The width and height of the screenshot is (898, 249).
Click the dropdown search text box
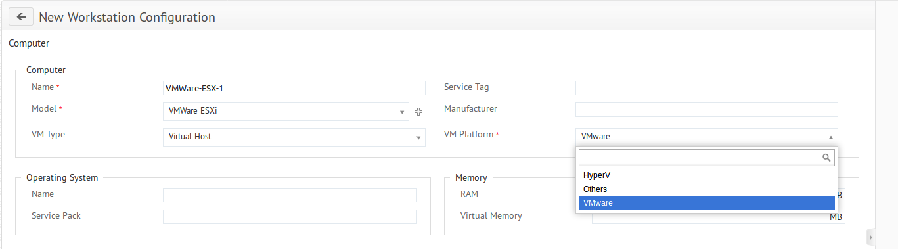tap(707, 158)
